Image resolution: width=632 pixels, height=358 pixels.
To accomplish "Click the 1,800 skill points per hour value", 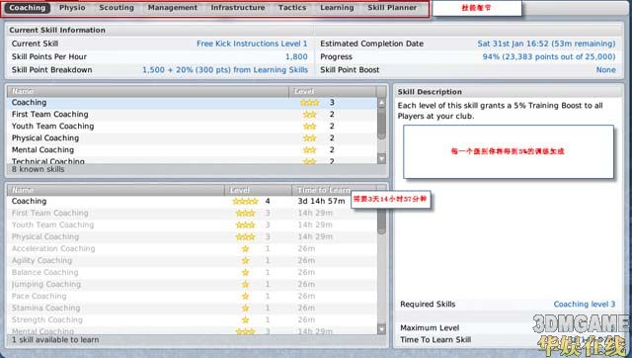I will [x=296, y=57].
